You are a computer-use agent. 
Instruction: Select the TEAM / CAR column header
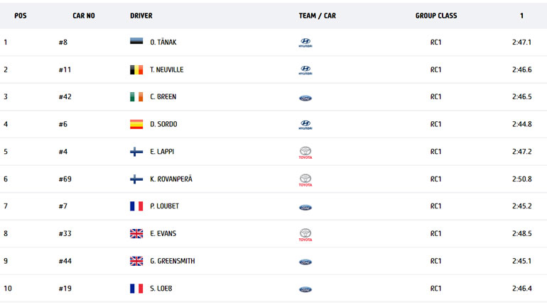[318, 16]
